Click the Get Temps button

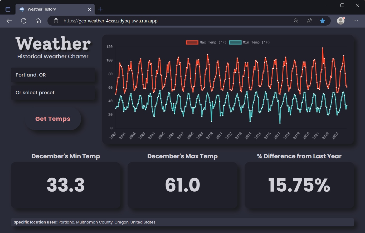click(x=53, y=119)
